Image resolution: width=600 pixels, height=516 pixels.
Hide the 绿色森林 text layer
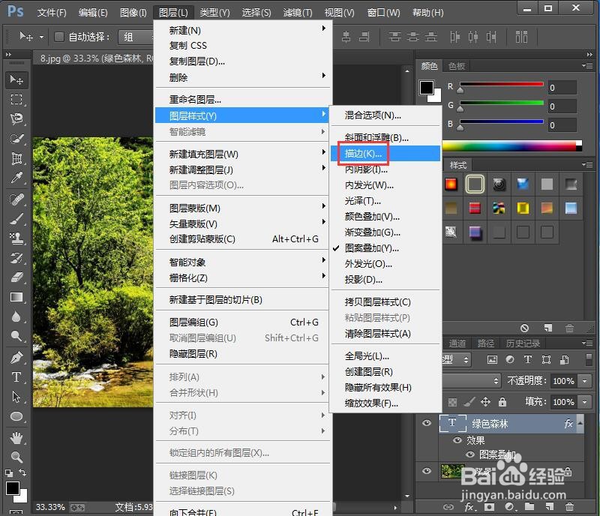point(426,421)
